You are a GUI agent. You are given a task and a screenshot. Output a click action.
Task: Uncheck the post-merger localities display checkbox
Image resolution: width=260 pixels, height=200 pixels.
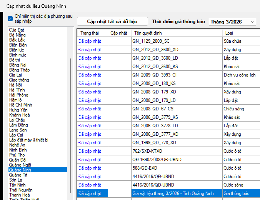[10, 18]
